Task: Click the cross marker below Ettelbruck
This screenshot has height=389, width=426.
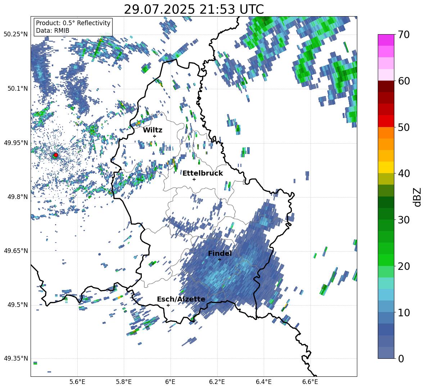Action: [x=194, y=179]
